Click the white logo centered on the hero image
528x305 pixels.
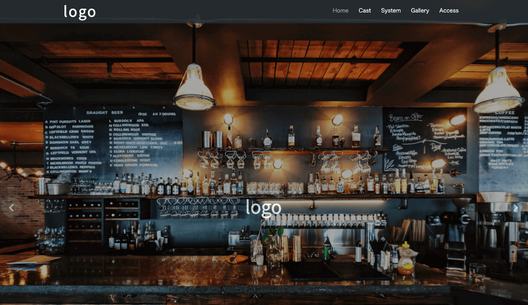coord(264,207)
